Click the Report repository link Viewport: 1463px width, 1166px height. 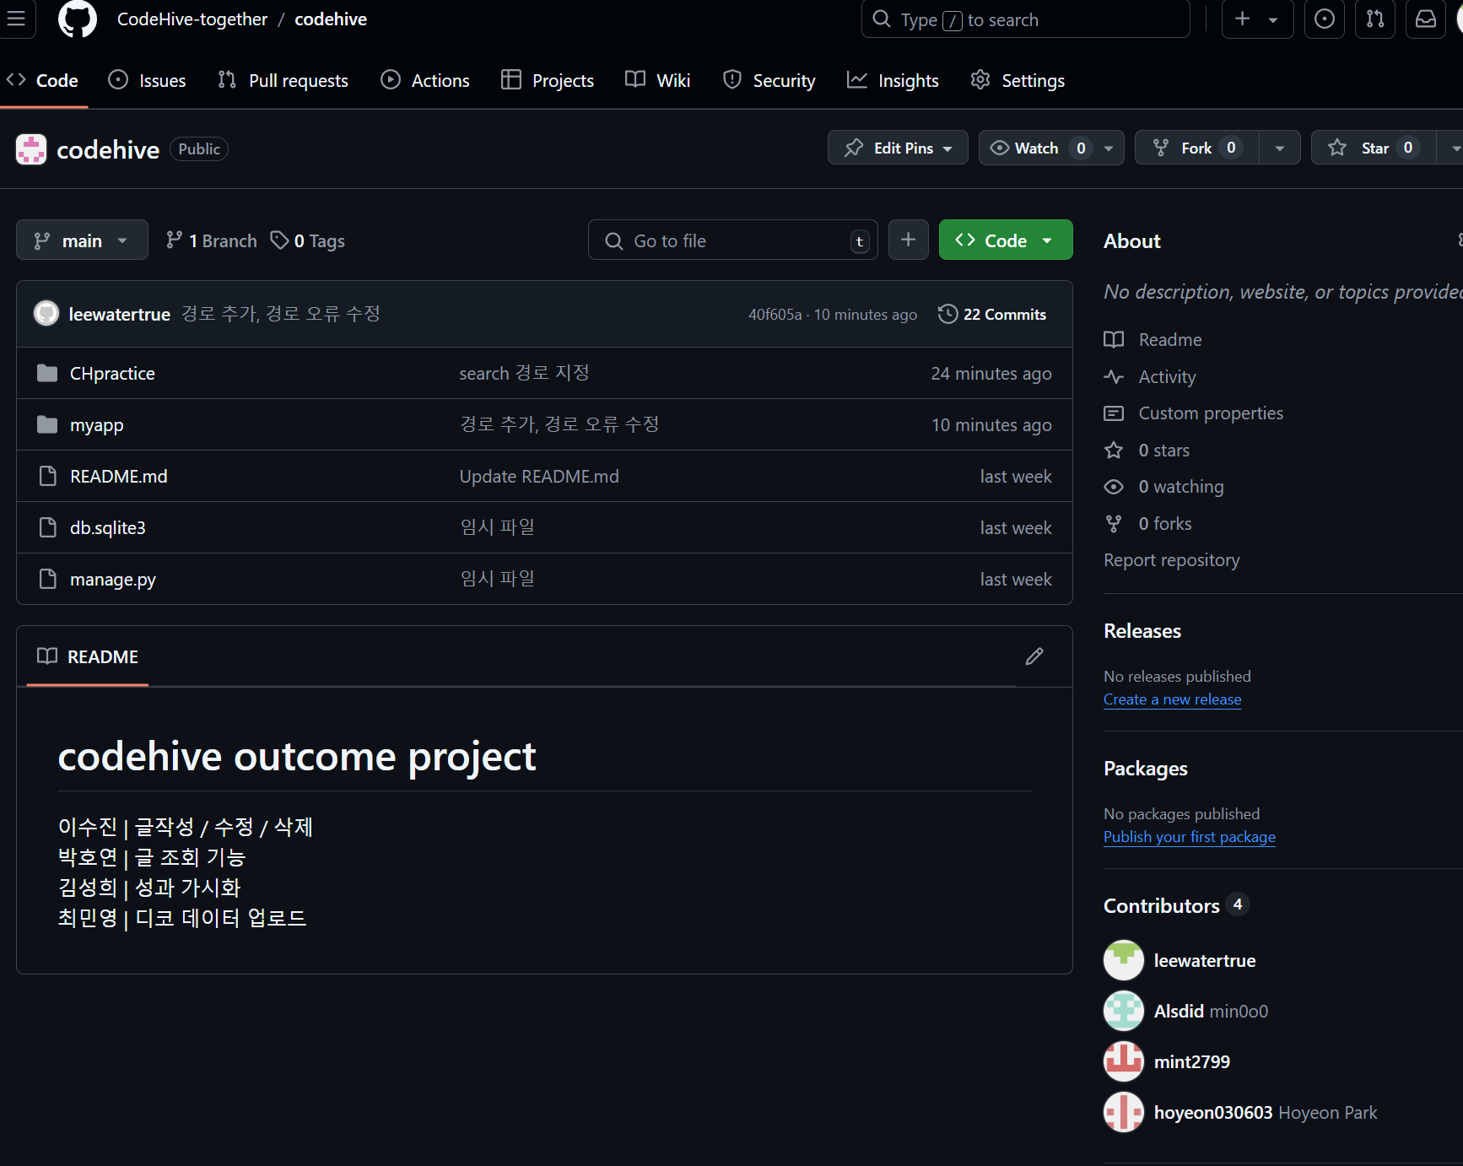[x=1172, y=560]
